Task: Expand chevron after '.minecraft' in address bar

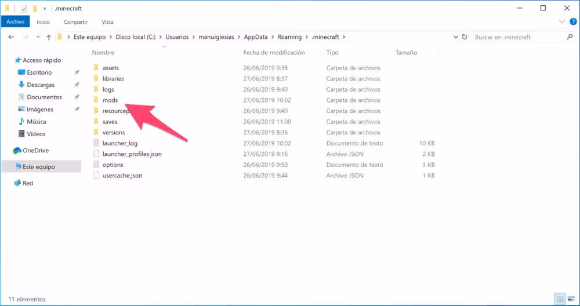Action: [344, 37]
